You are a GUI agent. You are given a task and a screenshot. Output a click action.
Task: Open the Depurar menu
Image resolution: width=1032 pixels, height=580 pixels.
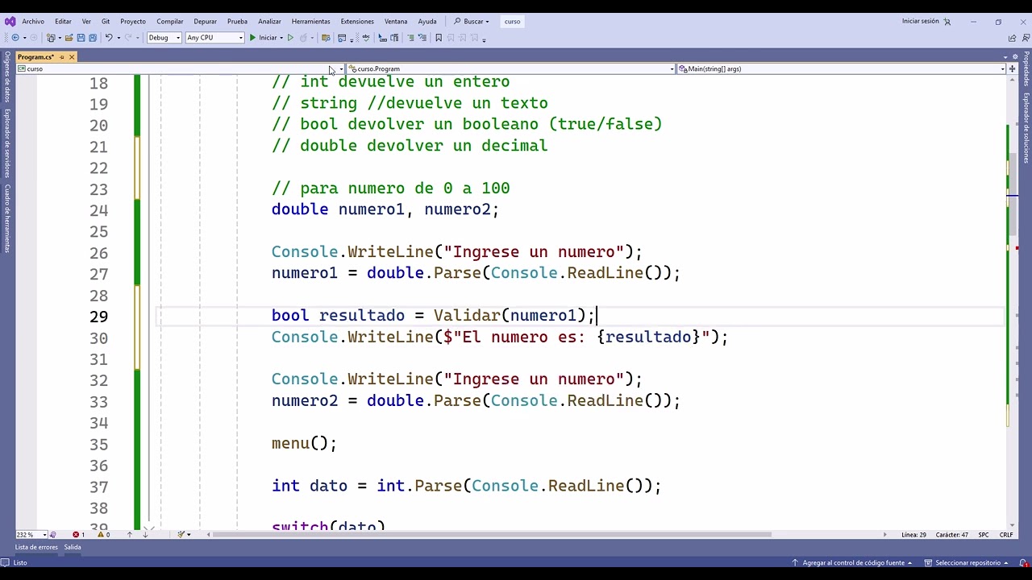click(x=205, y=22)
